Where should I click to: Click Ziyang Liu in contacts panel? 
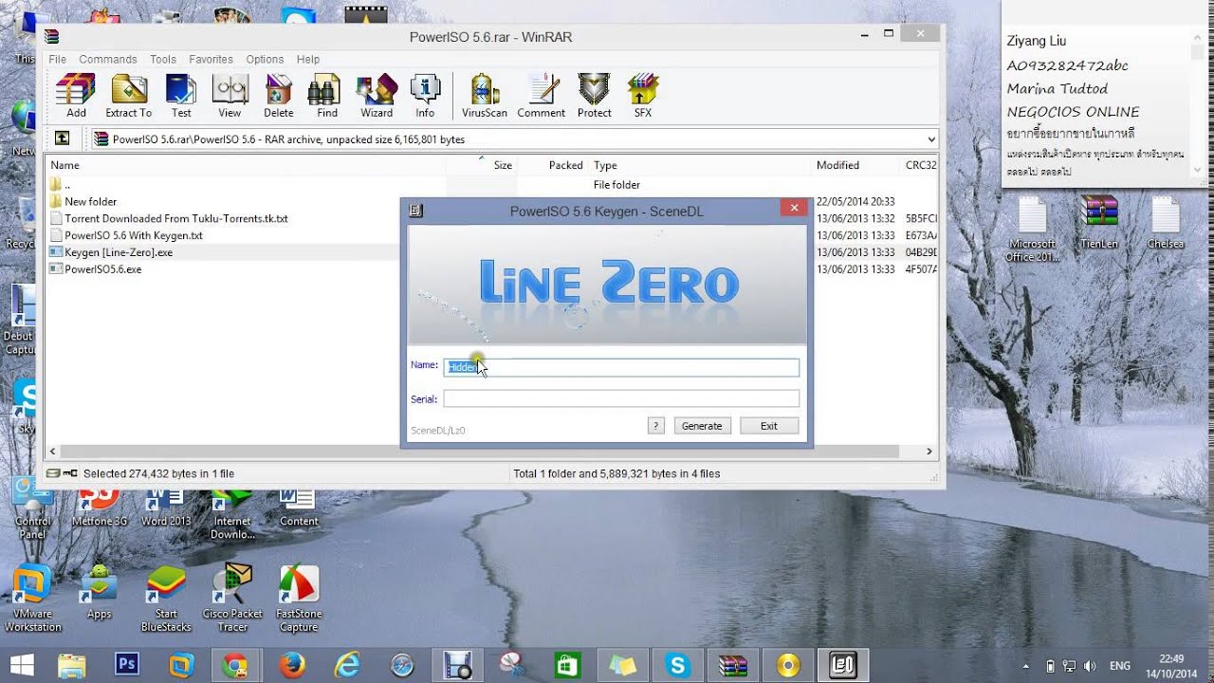pos(1037,41)
